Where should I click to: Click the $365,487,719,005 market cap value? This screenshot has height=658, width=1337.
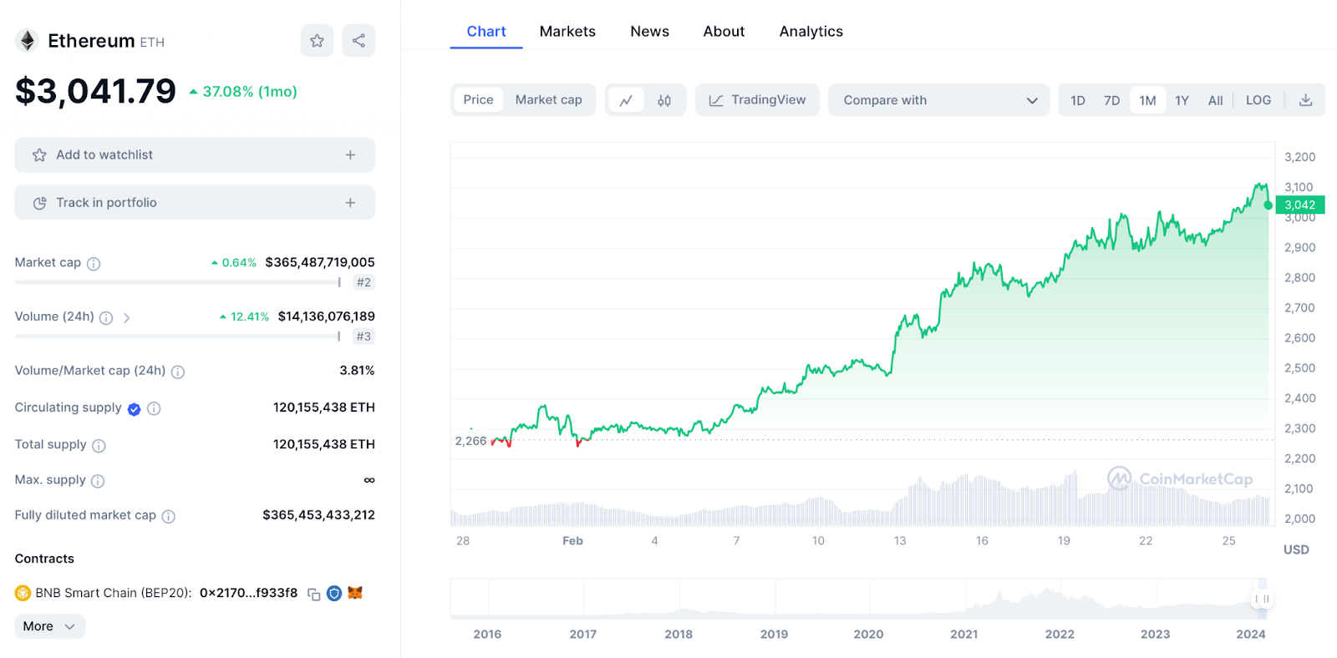320,262
